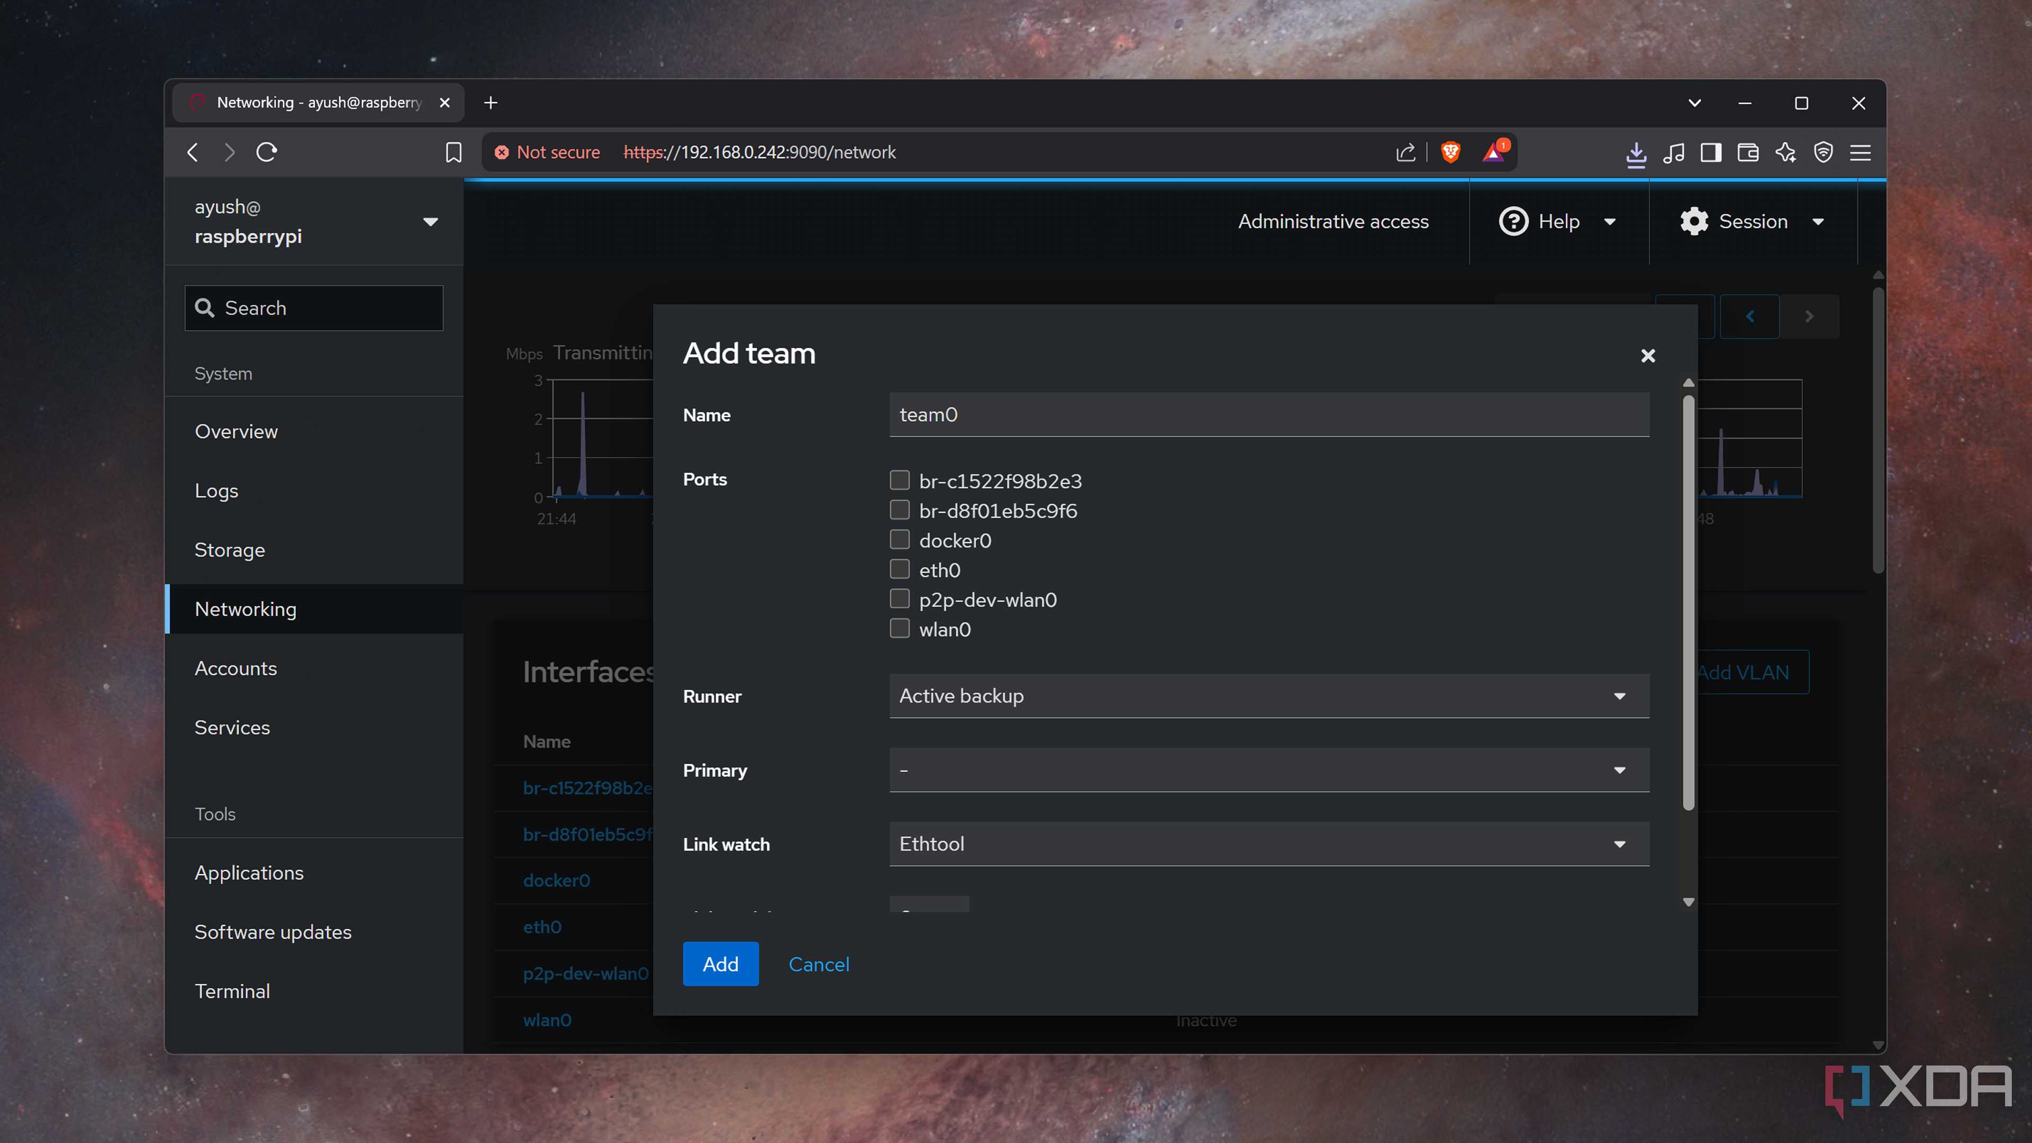This screenshot has width=2032, height=1143.
Task: Reload the Networking page
Action: 267,152
